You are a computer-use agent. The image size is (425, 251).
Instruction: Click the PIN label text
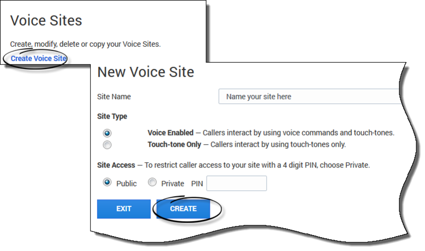click(x=197, y=183)
